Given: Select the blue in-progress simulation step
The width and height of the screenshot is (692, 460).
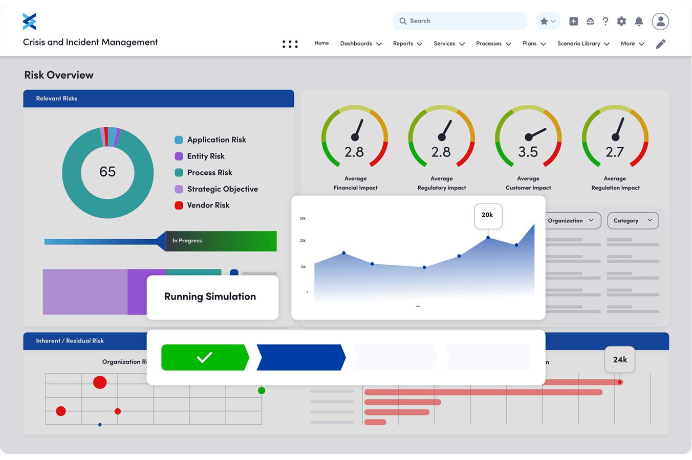Looking at the screenshot, I should click(300, 357).
